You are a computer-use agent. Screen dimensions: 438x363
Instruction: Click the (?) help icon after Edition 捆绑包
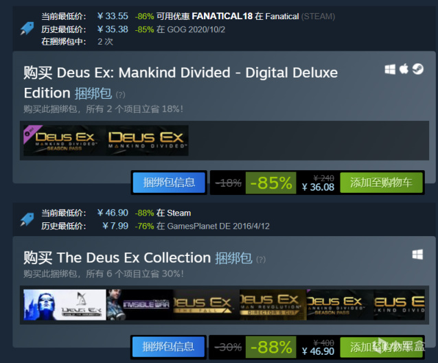(x=120, y=95)
